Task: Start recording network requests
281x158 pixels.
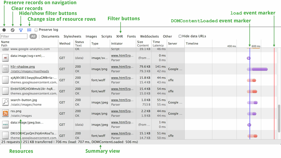Action: [x=4, y=30]
